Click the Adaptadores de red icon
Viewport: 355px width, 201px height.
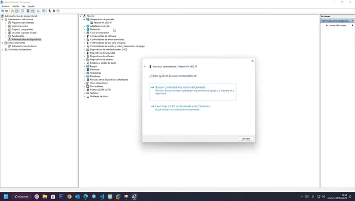point(88,26)
